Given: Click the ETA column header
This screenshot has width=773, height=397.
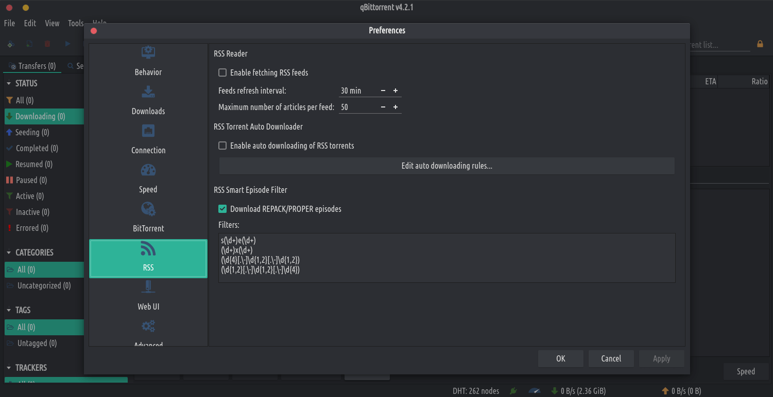Looking at the screenshot, I should 710,81.
